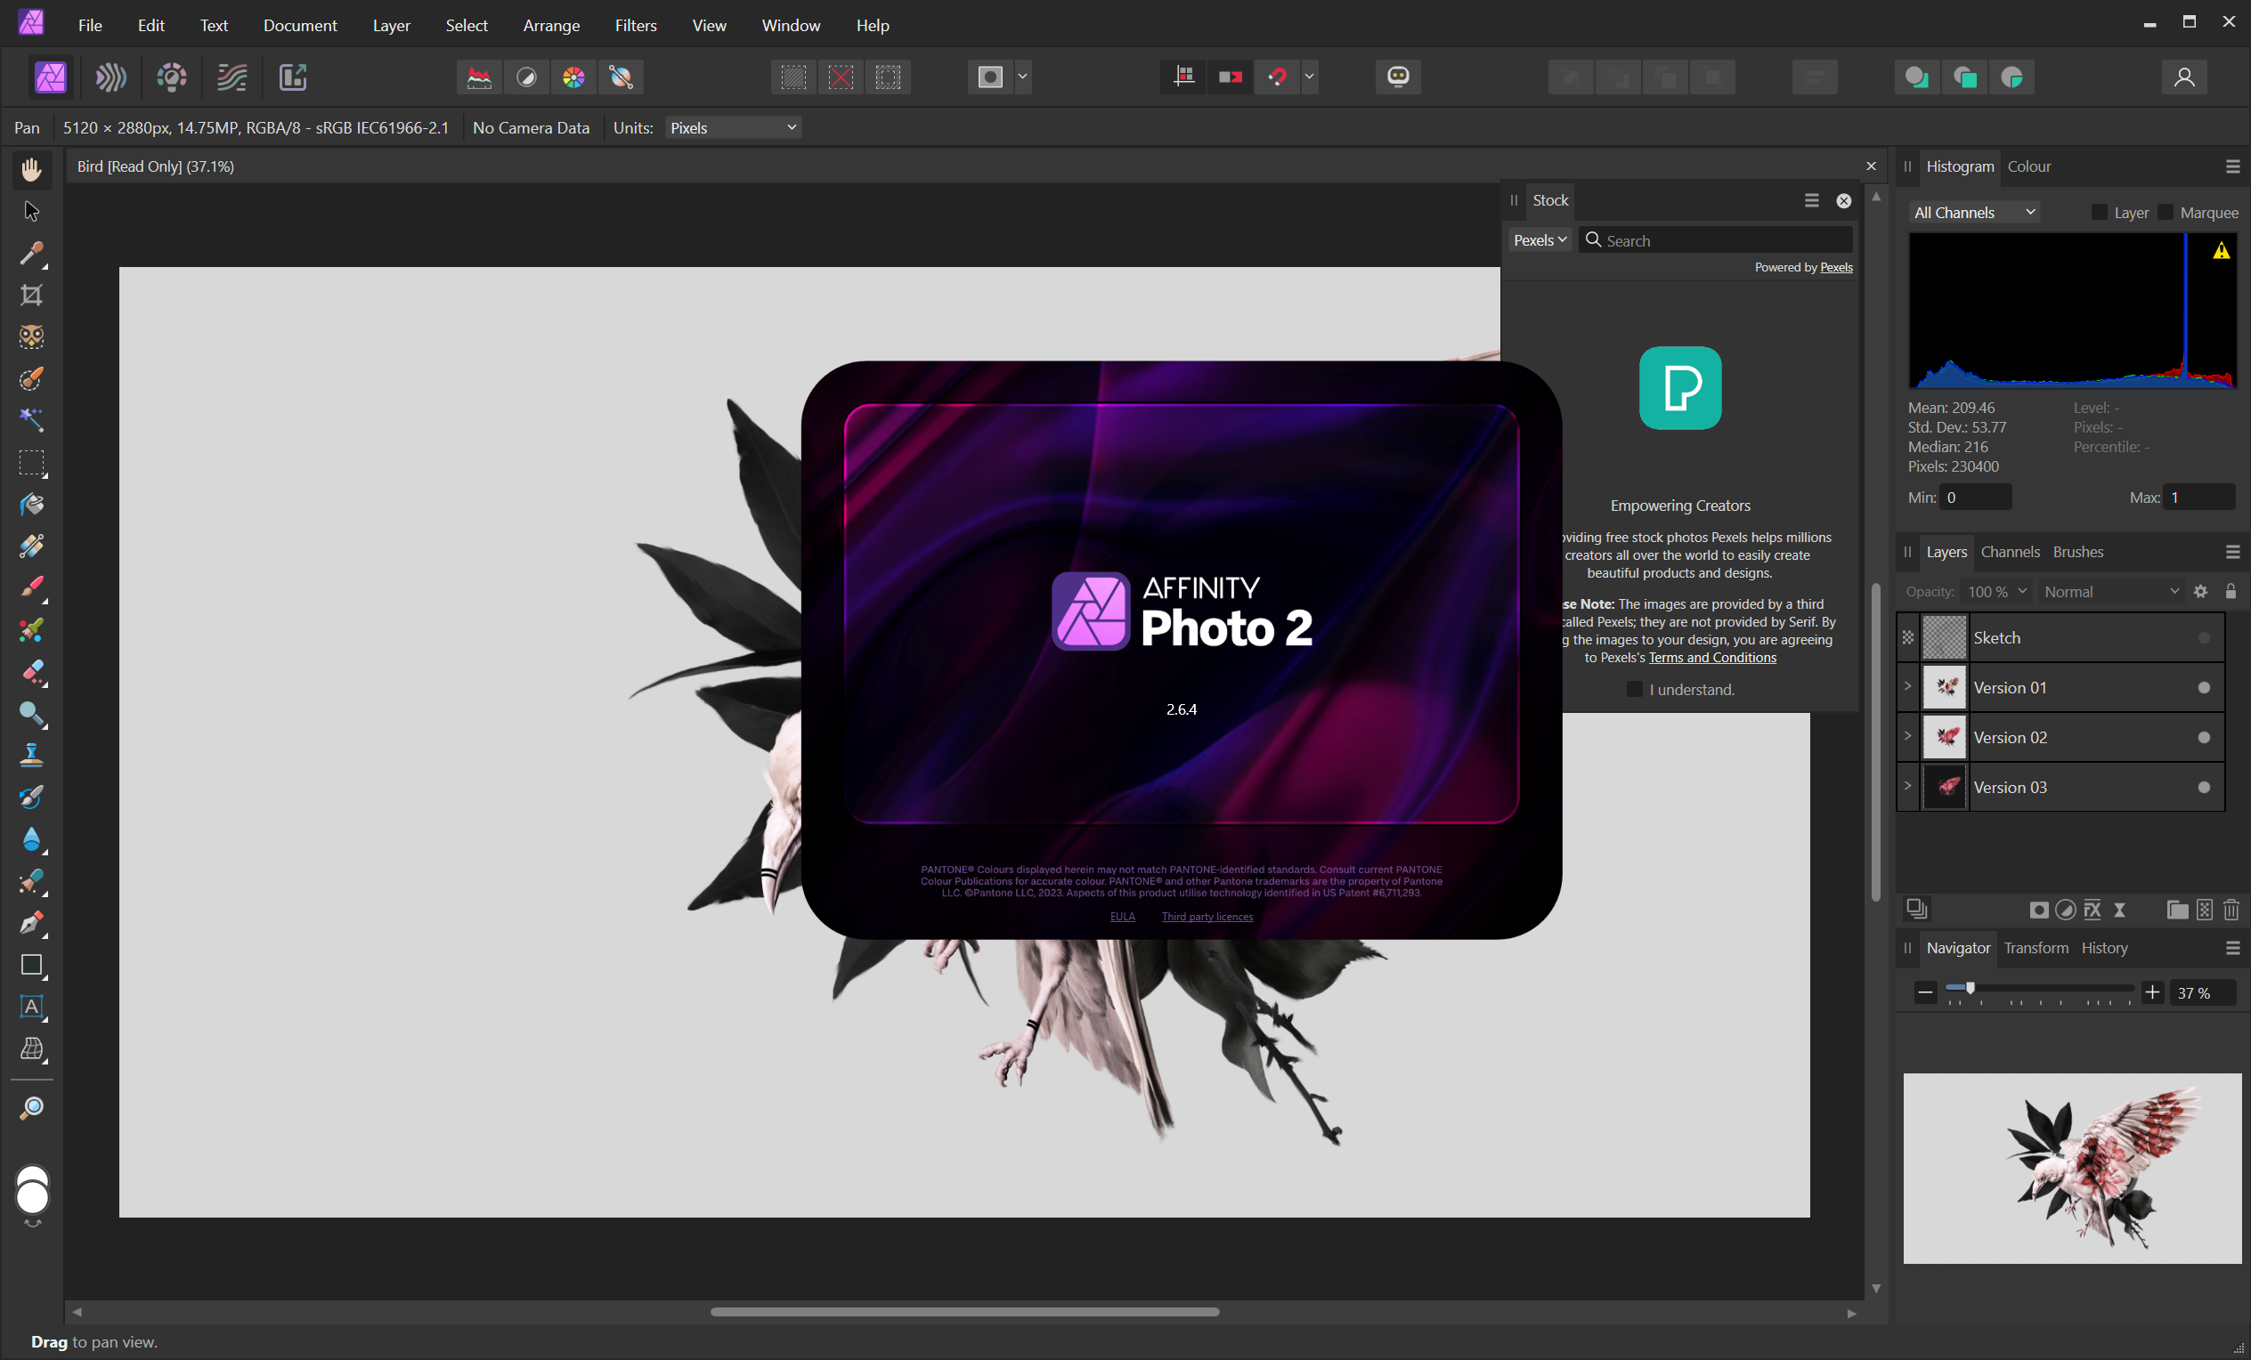Image resolution: width=2251 pixels, height=1360 pixels.
Task: Switch to the Export Persona
Action: coord(292,77)
